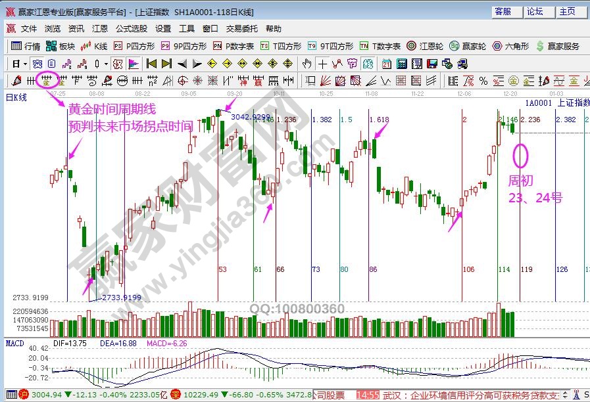This screenshot has width=590, height=402.
Task: Expand the 日 period dropdown arrow
Action: click(x=25, y=64)
